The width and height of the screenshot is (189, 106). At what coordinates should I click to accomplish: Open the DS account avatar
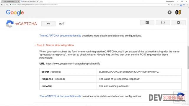tap(178, 12)
